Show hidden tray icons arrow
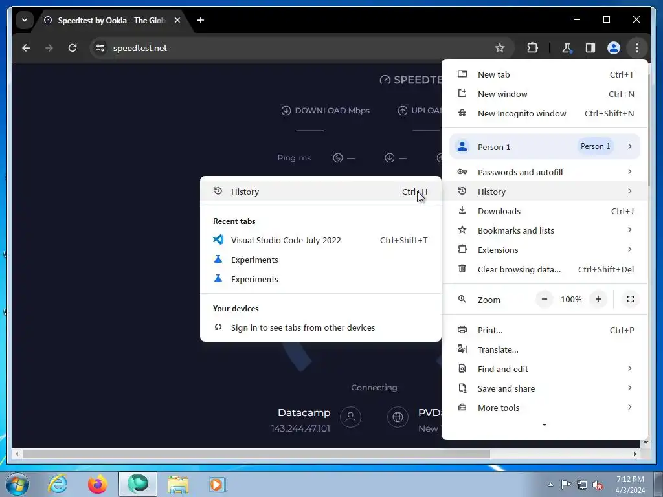The height and width of the screenshot is (497, 663). click(550, 485)
